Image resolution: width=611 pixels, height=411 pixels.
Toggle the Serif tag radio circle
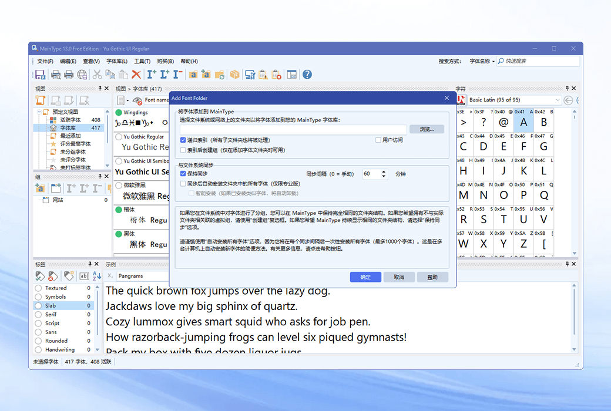click(38, 314)
